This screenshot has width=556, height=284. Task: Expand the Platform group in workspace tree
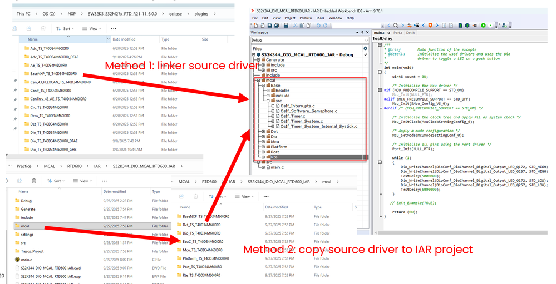[x=263, y=147]
